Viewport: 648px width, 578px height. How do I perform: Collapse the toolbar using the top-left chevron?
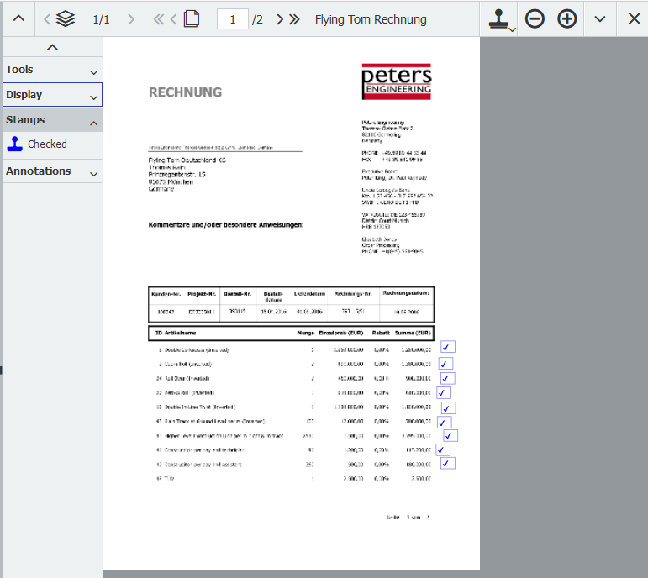[18, 18]
